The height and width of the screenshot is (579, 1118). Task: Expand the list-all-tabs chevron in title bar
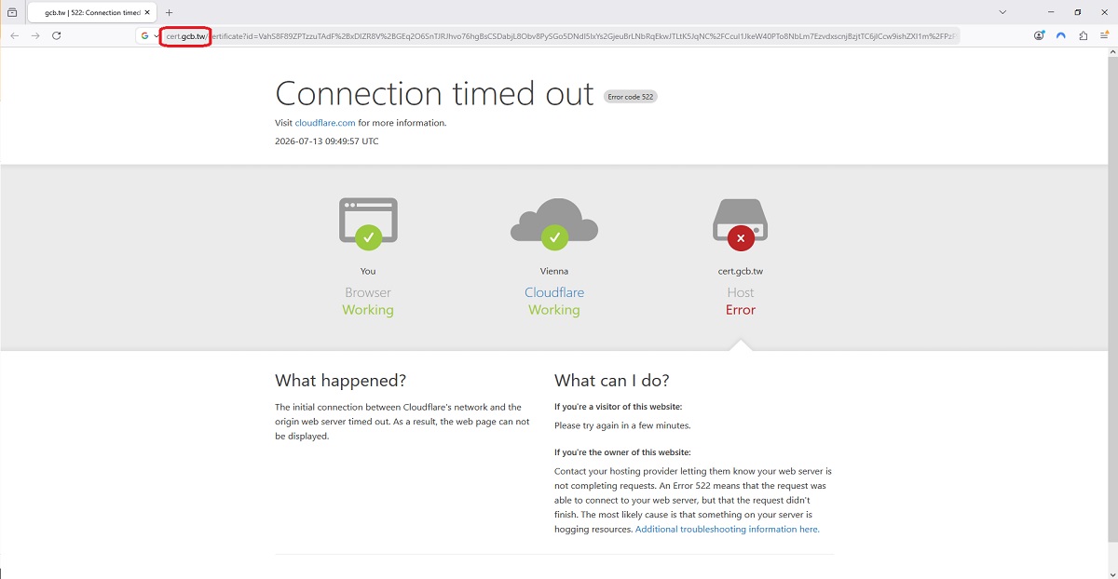(1002, 12)
